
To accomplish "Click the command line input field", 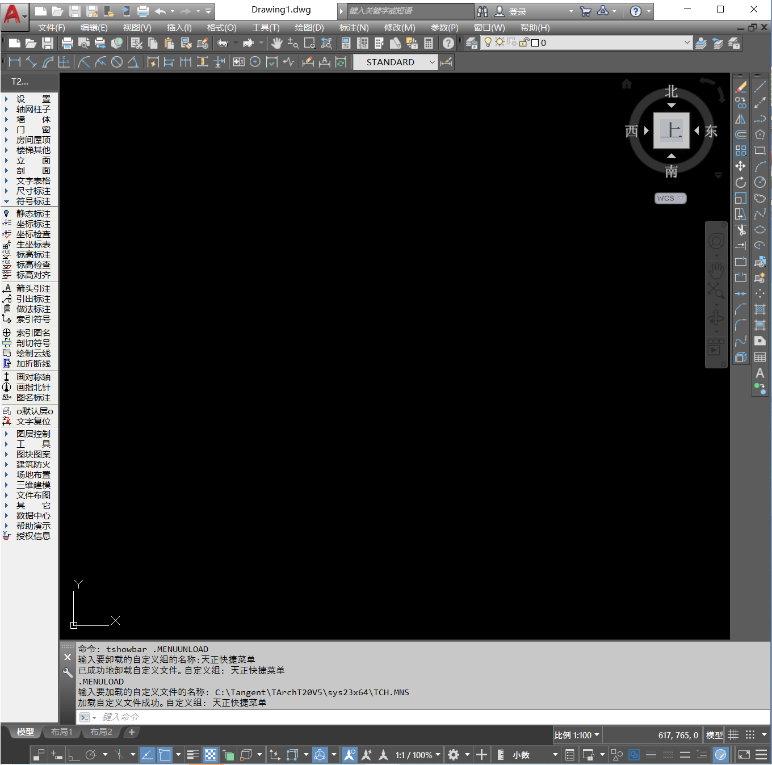I will coord(423,717).
